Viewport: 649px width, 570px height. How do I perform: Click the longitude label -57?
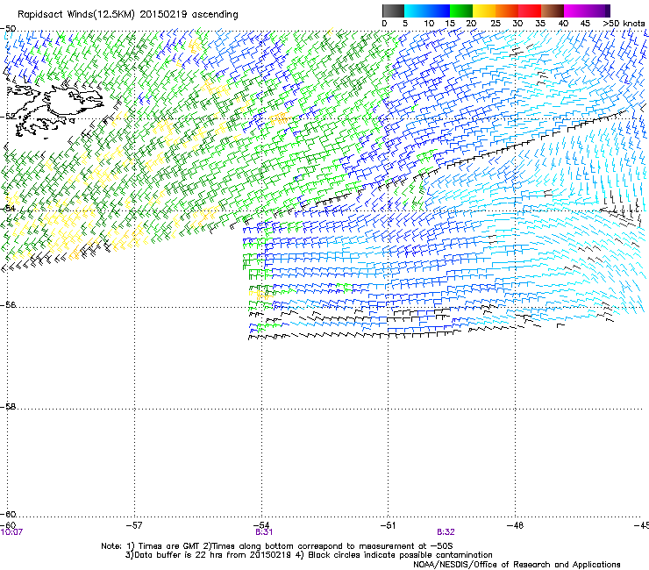pos(134,525)
